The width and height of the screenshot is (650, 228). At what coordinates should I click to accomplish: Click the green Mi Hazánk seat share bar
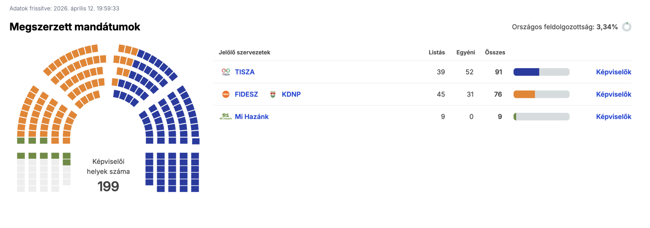(515, 117)
